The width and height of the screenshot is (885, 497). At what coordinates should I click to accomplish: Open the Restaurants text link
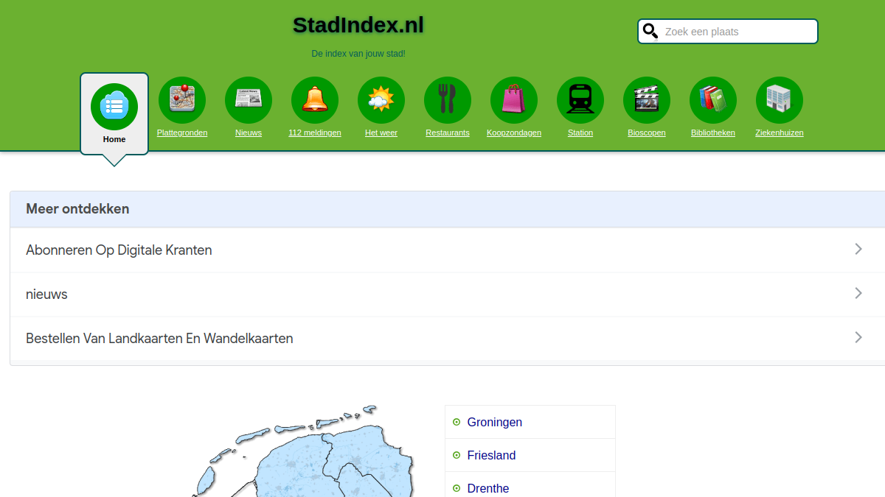[x=448, y=133]
